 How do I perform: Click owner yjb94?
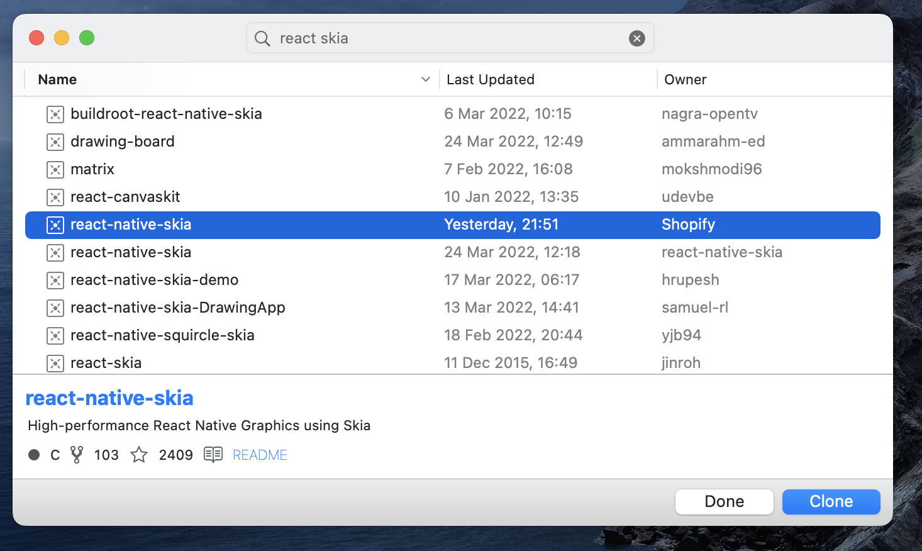tap(681, 336)
